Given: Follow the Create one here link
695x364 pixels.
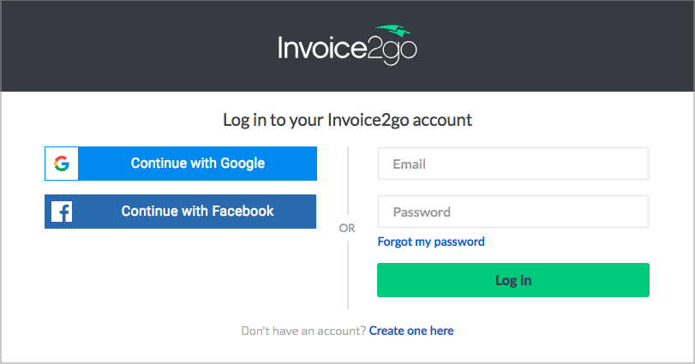Looking at the screenshot, I should pyautogui.click(x=411, y=331).
